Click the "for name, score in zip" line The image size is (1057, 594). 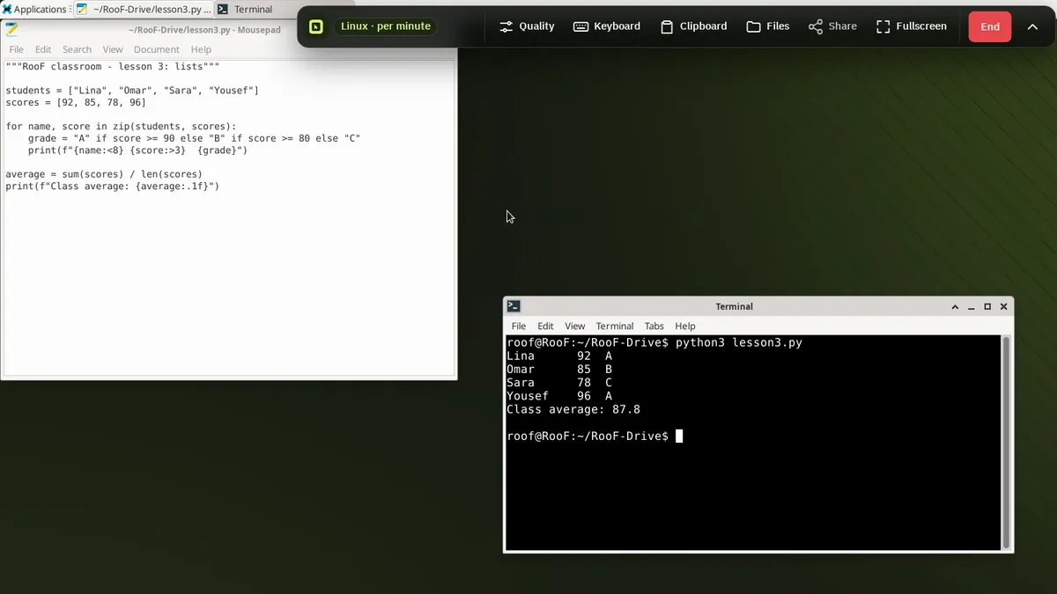pos(121,127)
